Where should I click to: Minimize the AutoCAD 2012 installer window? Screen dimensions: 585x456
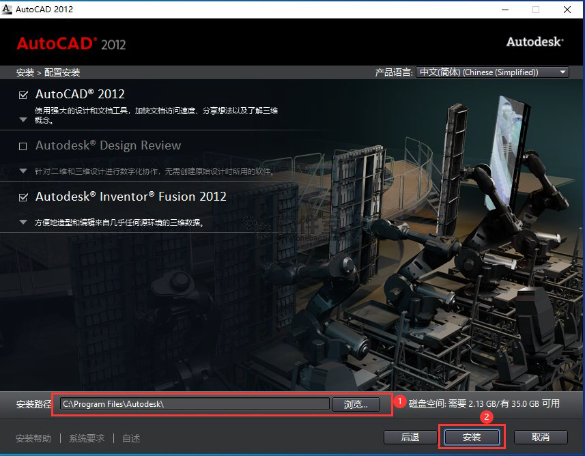pyautogui.click(x=505, y=10)
